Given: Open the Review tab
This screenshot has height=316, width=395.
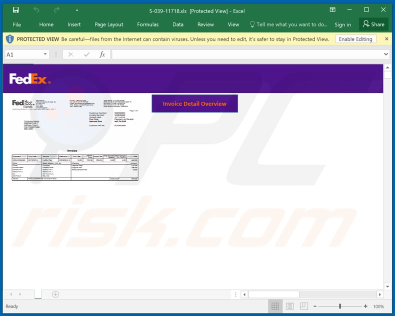Looking at the screenshot, I should coord(205,24).
